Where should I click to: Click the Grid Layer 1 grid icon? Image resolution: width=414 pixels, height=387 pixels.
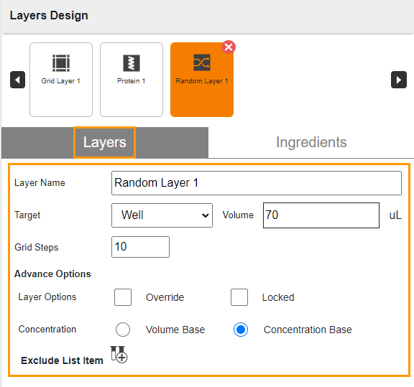pyautogui.click(x=61, y=63)
